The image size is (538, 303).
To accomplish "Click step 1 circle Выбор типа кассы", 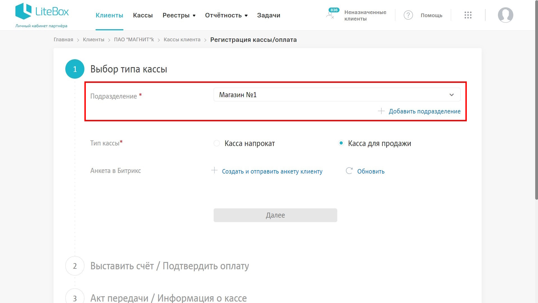I will 75,69.
